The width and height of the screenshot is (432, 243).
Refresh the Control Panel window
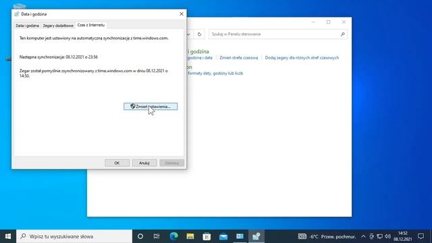click(x=199, y=34)
